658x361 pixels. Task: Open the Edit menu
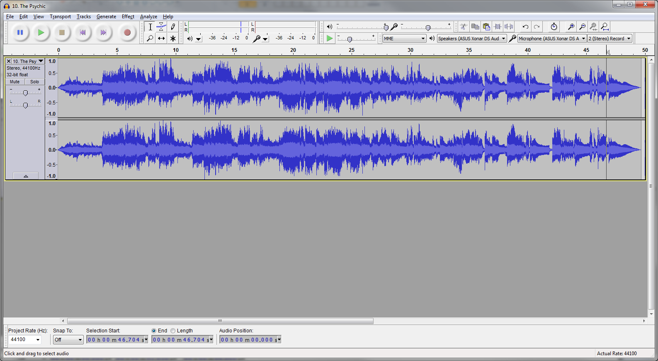(24, 17)
